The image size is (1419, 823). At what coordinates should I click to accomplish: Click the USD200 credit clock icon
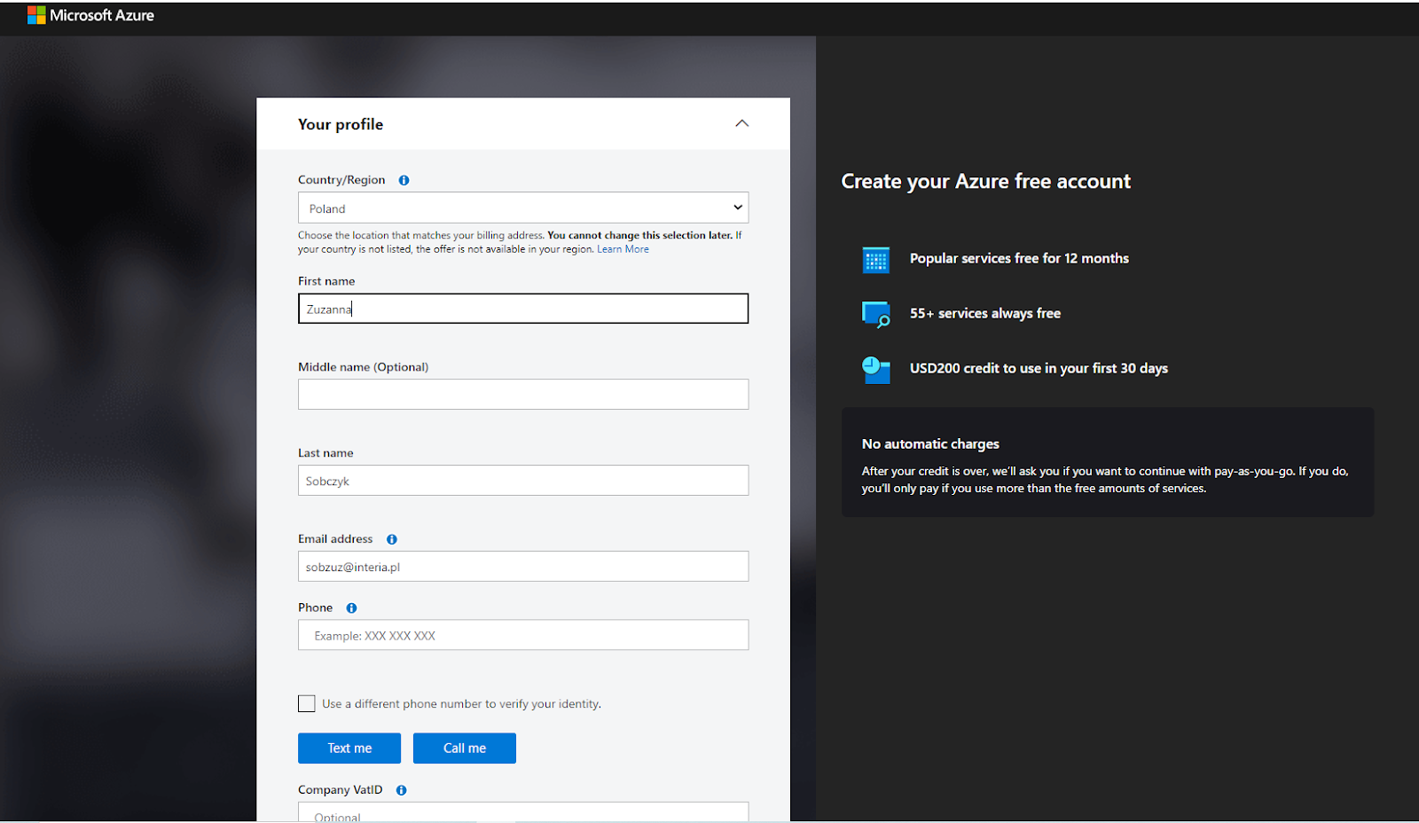(875, 369)
